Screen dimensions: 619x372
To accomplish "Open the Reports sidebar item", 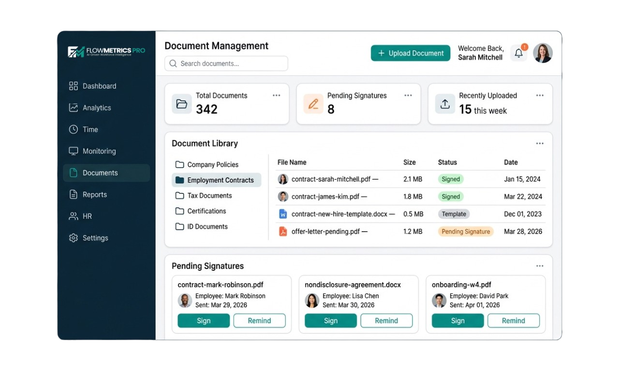I will (x=94, y=194).
